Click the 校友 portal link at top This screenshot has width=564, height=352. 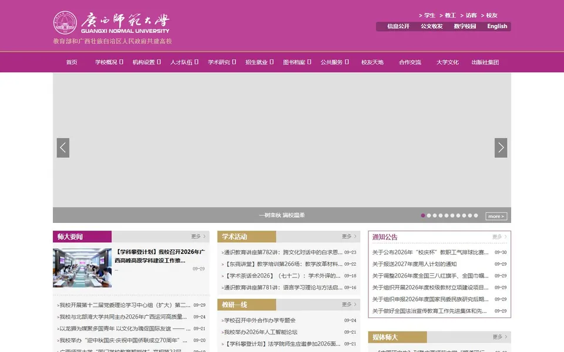[x=489, y=15]
